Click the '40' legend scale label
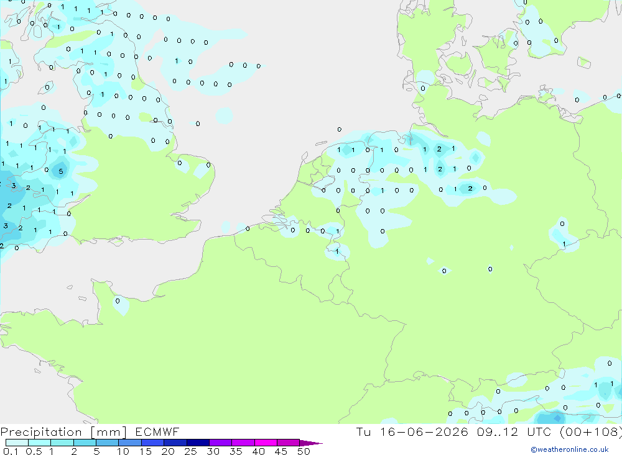The image size is (622, 455). click(x=258, y=451)
